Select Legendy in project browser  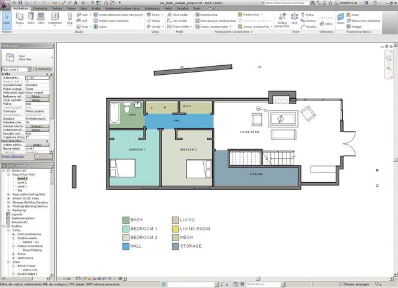(17, 214)
